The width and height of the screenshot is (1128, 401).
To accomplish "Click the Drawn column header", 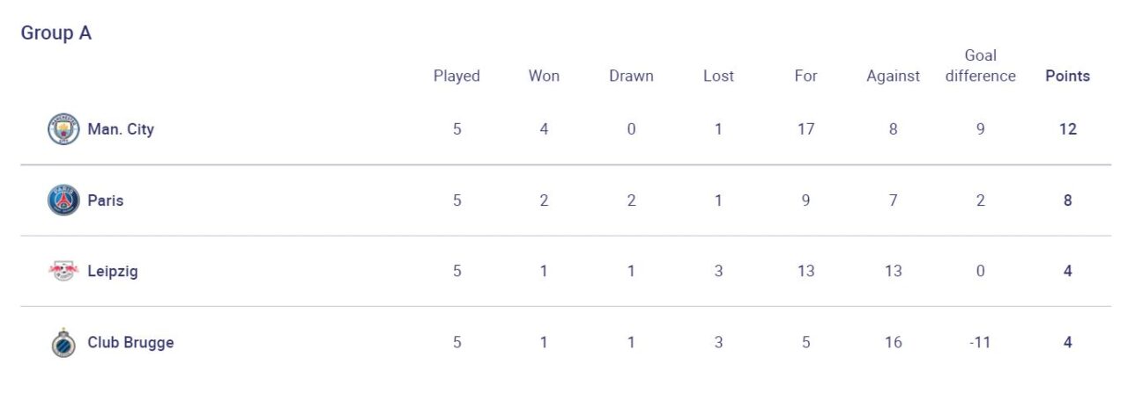I will coord(631,76).
